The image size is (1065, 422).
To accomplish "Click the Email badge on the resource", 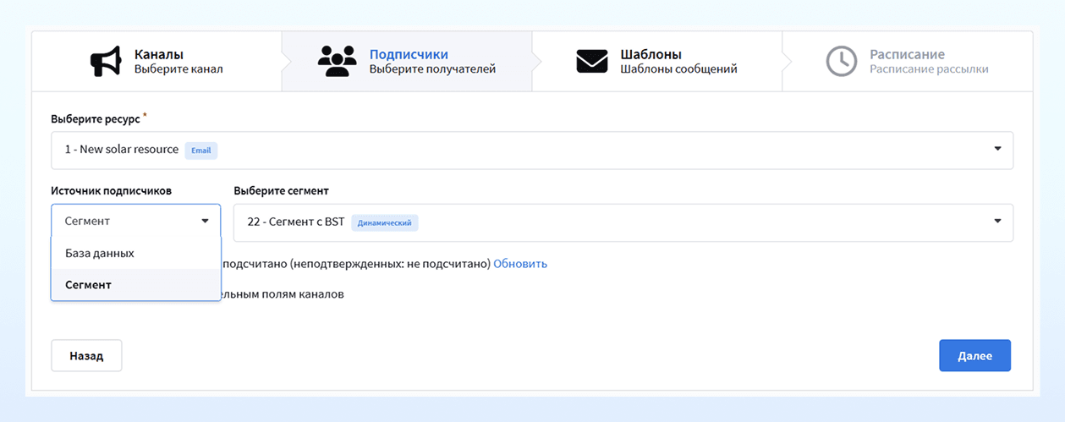I will [201, 150].
